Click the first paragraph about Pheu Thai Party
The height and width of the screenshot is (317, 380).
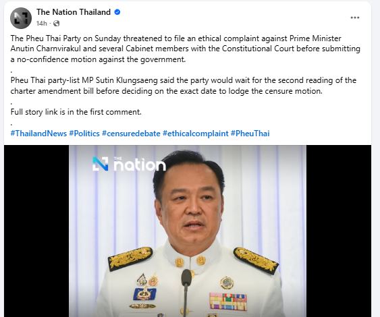pyautogui.click(x=186, y=49)
